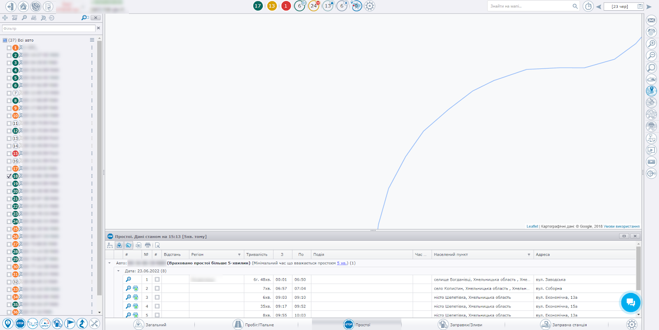Zoom out the map with the minus magnifier

tap(652, 56)
